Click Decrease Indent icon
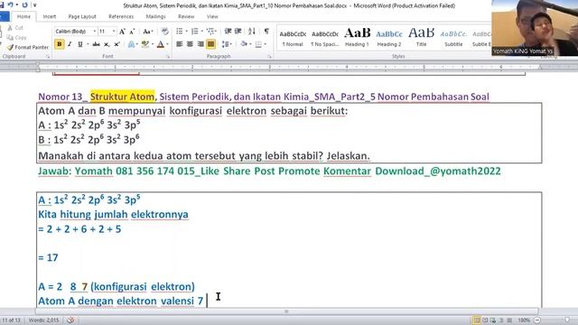The image size is (578, 325). click(x=228, y=32)
